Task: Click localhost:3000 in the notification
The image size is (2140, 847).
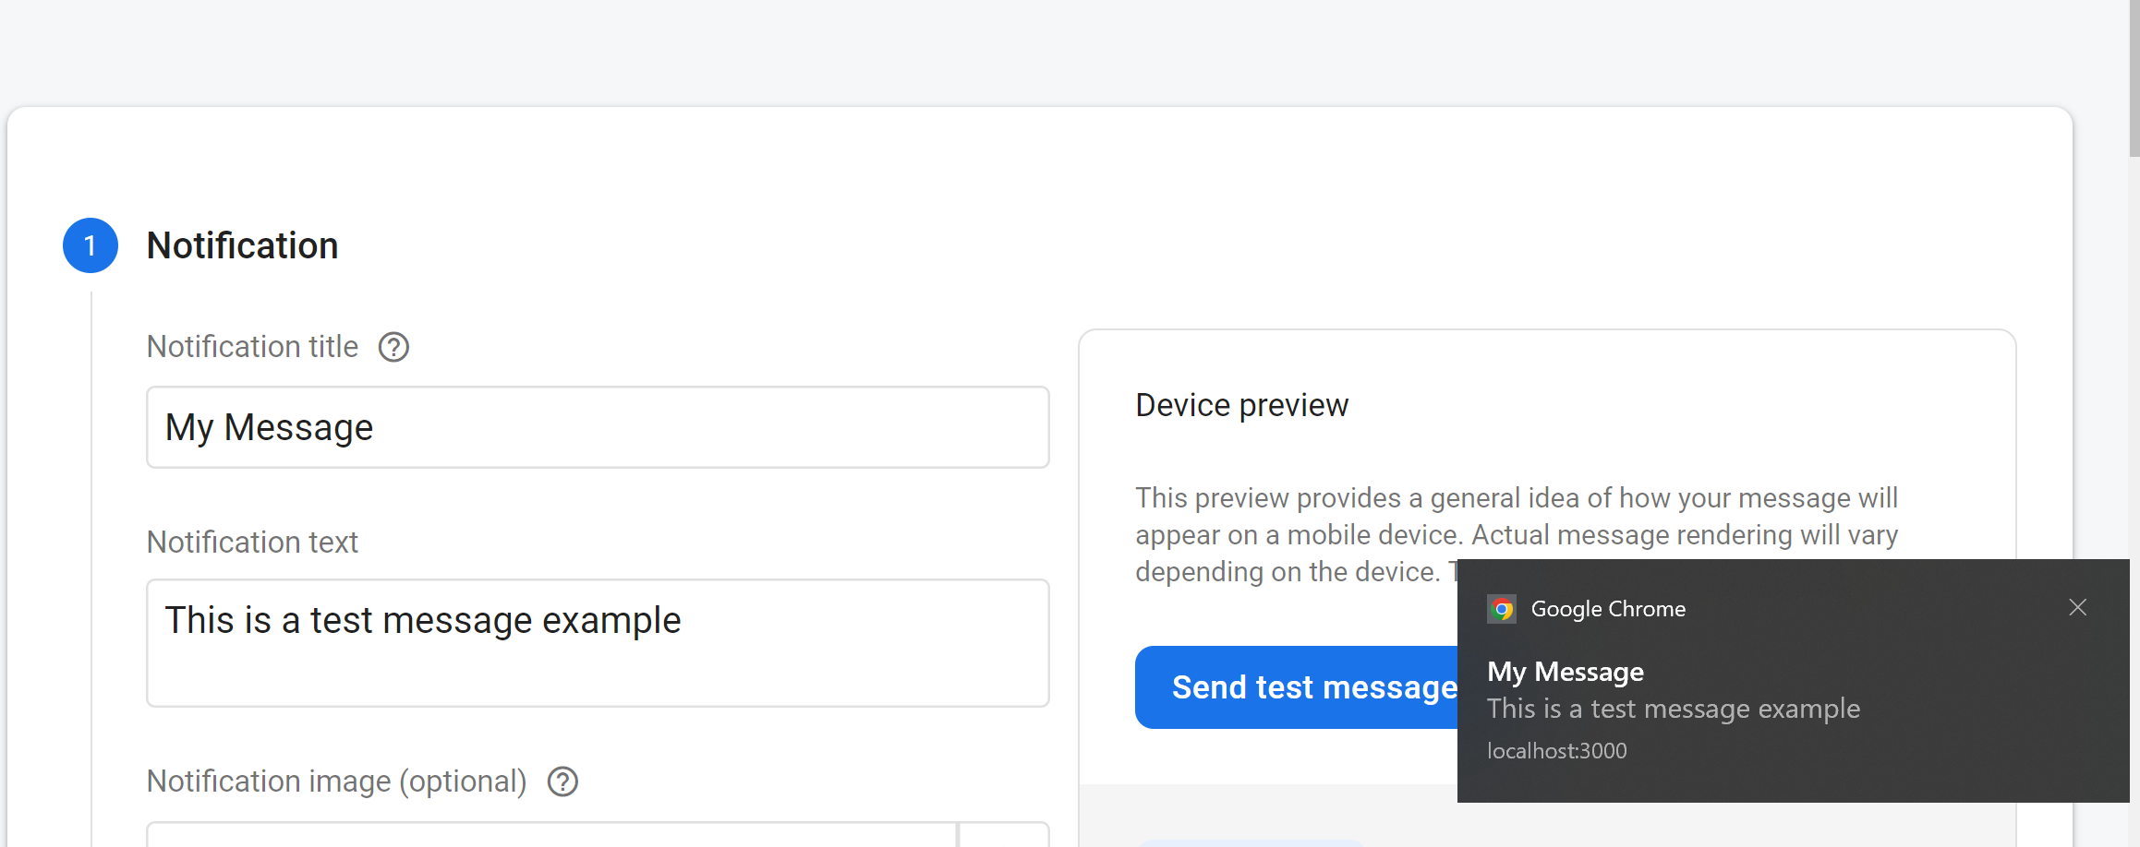Action: (x=1556, y=751)
